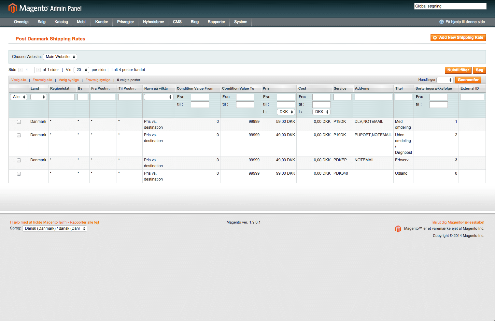Expand the Handlinger actions dropdown
Image resolution: width=495 pixels, height=321 pixels.
coord(445,80)
